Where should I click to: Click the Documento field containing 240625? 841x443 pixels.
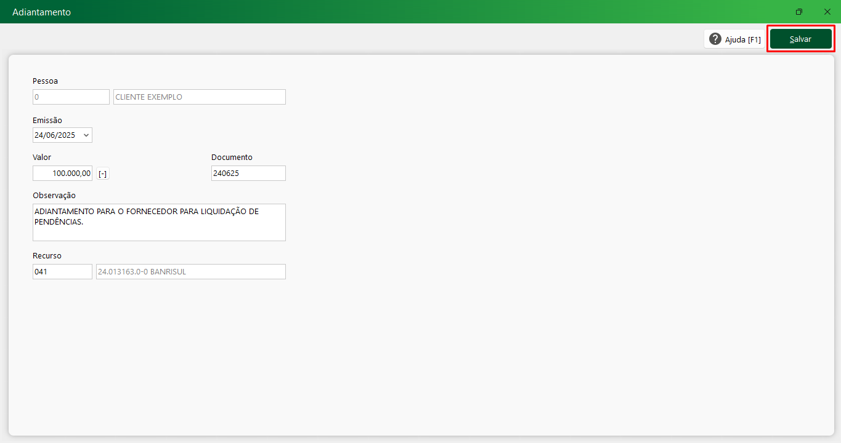248,174
